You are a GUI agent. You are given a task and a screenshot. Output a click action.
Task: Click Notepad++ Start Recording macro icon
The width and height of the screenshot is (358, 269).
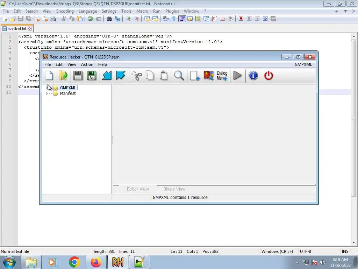241,19
